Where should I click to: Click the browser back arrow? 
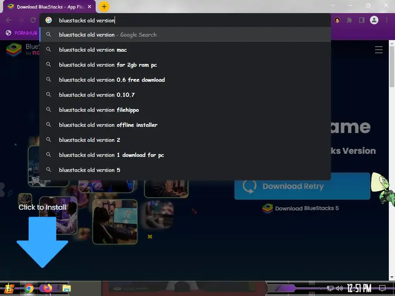point(8,20)
